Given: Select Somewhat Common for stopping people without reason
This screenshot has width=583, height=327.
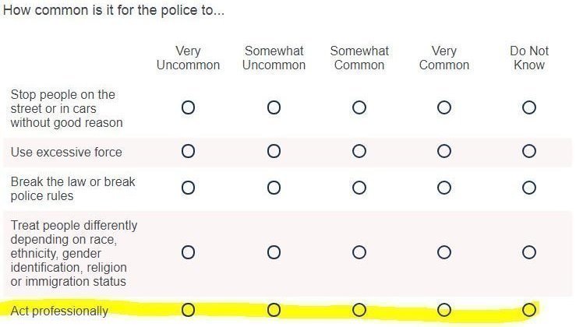Looking at the screenshot, I should coord(359,107).
